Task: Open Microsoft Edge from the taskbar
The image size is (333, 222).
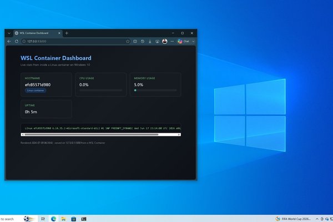Action: point(53,219)
